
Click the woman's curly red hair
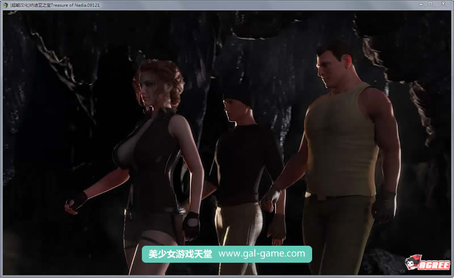tap(162, 78)
